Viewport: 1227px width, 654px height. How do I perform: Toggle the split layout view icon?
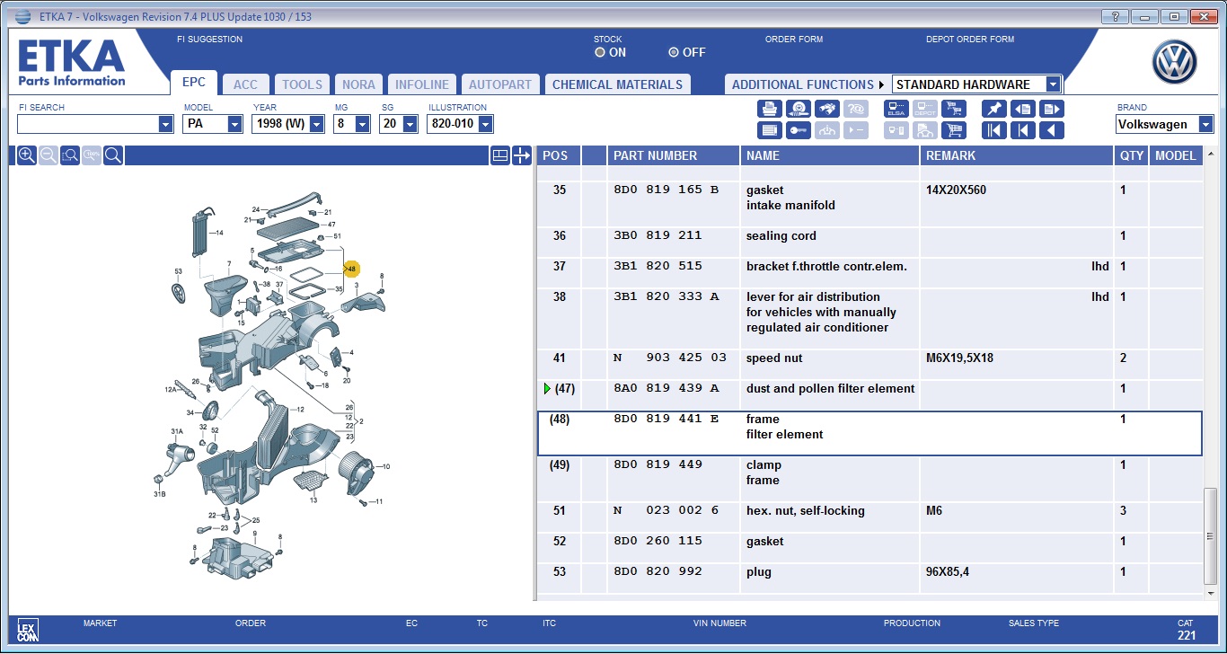[x=500, y=155]
